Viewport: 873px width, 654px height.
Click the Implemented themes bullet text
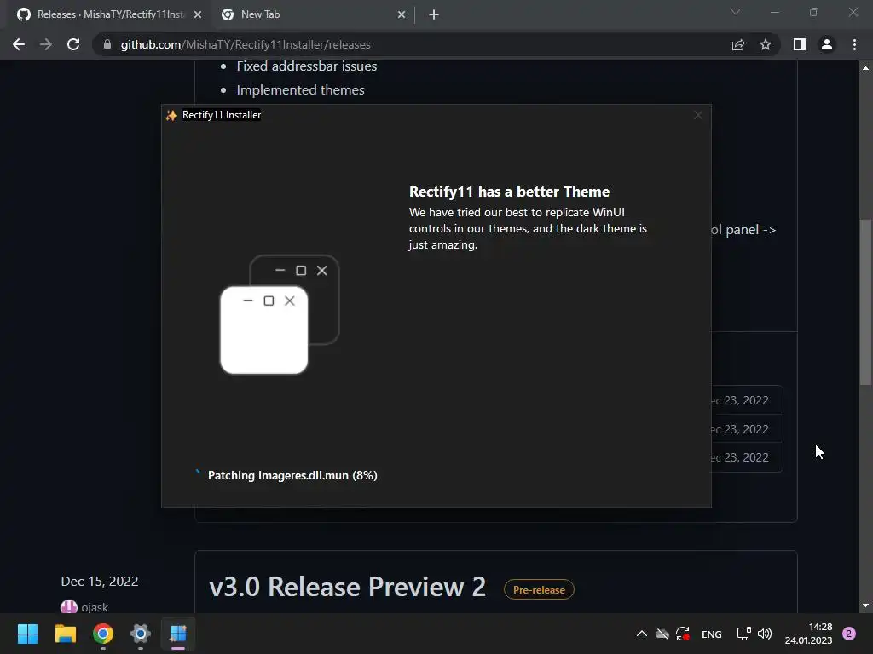(x=301, y=90)
